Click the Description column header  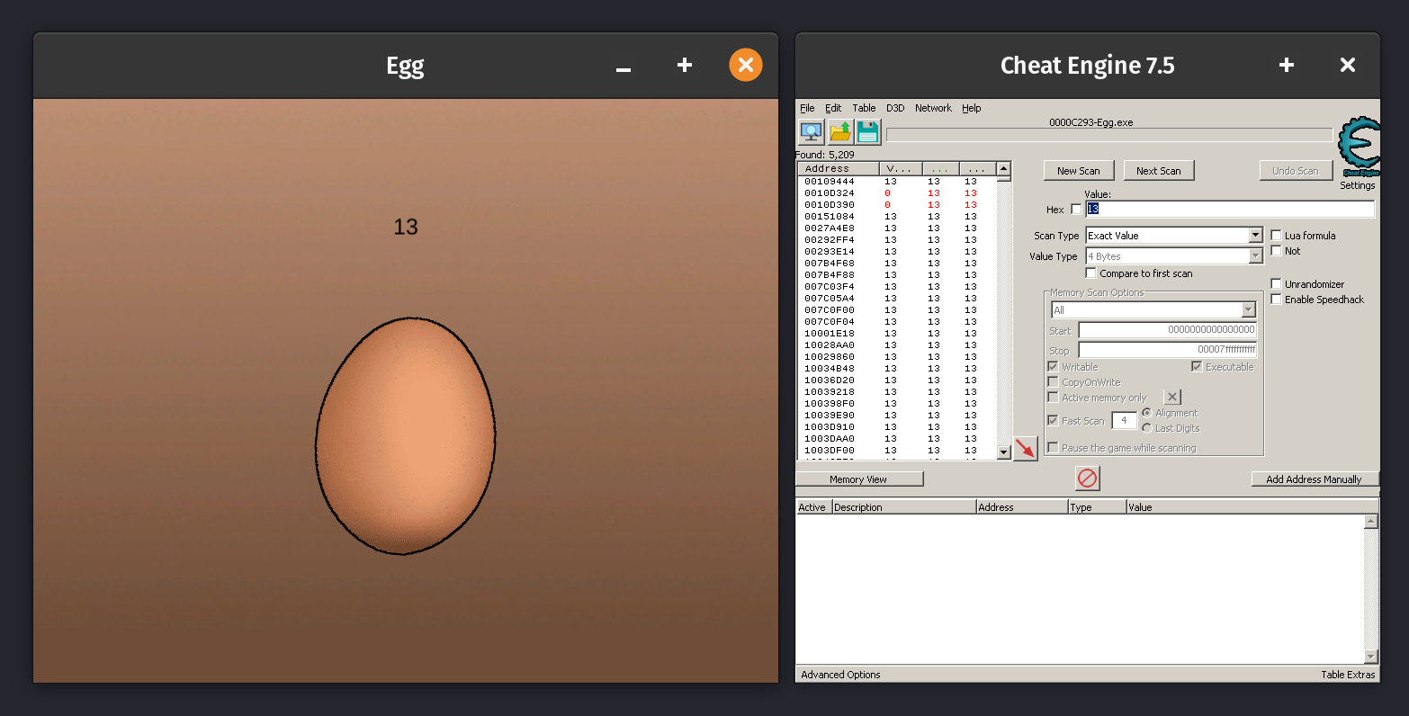click(x=904, y=507)
